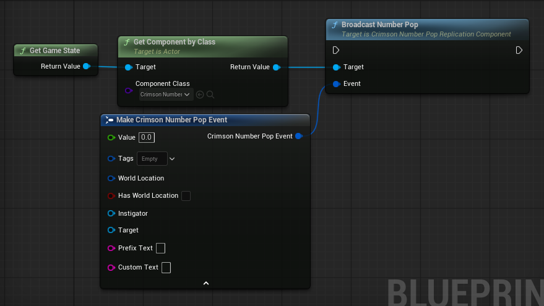Click the 'World Location' label
The height and width of the screenshot is (306, 544).
coord(141,178)
